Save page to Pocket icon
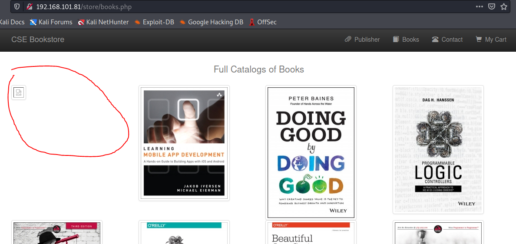The height and width of the screenshot is (244, 516). click(x=492, y=7)
